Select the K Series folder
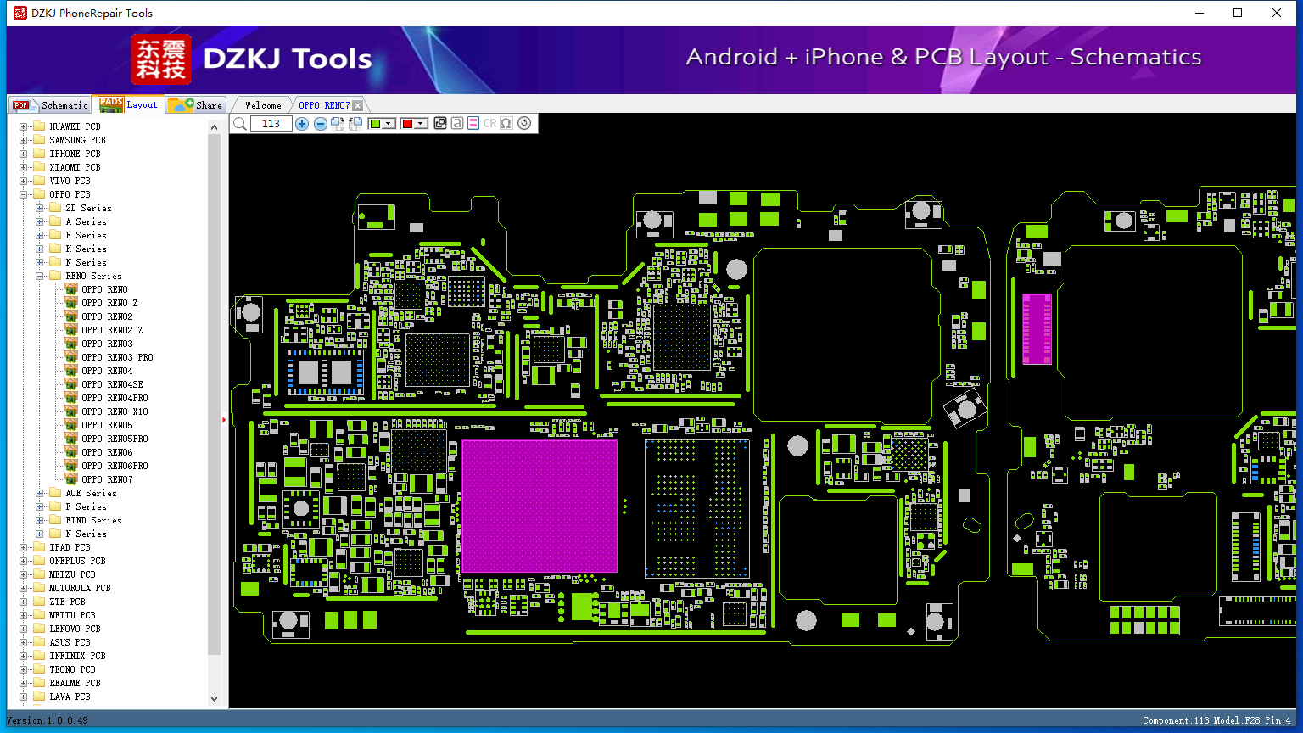Image resolution: width=1303 pixels, height=733 pixels. click(x=86, y=249)
